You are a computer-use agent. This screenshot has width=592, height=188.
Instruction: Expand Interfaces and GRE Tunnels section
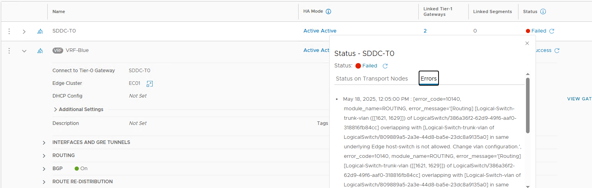pos(44,143)
